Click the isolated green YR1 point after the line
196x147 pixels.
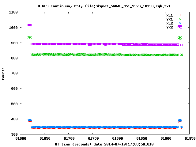[x=182, y=55]
